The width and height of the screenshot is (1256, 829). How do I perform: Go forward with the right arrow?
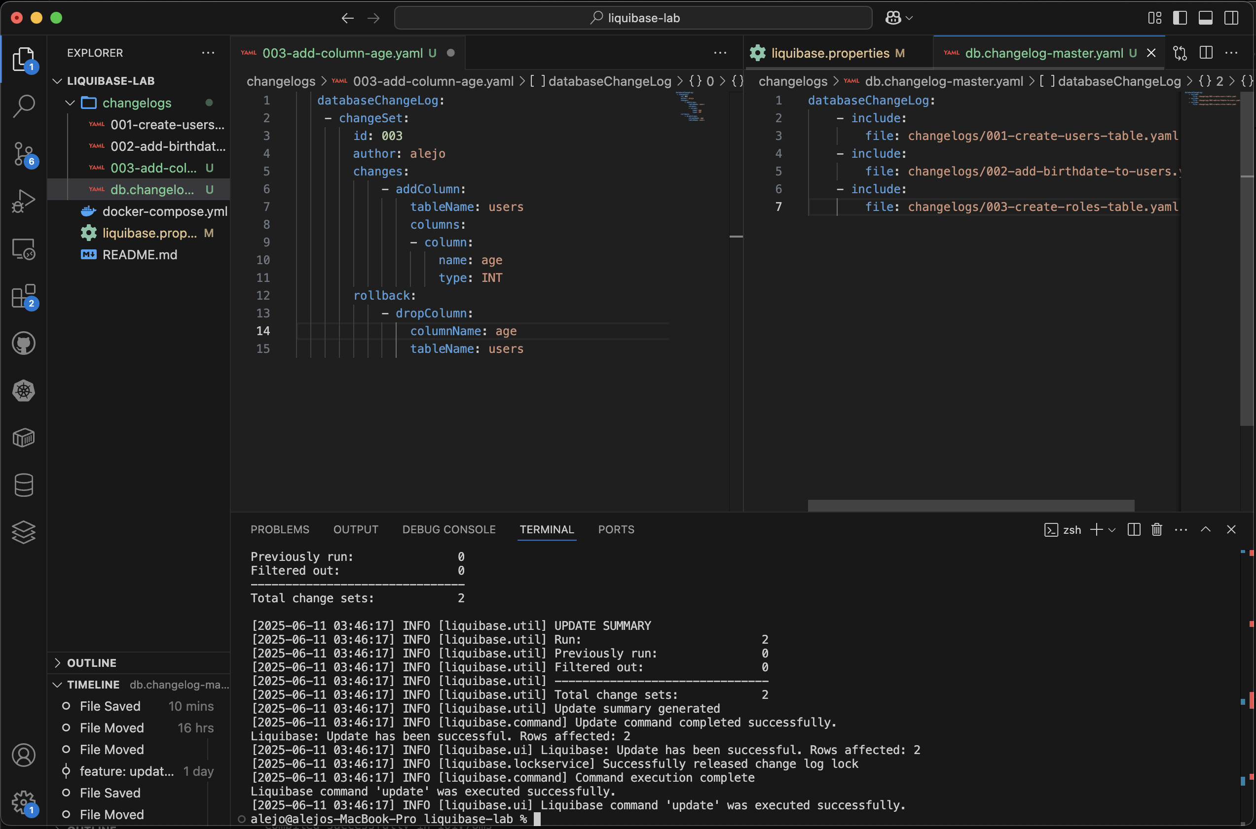[373, 19]
